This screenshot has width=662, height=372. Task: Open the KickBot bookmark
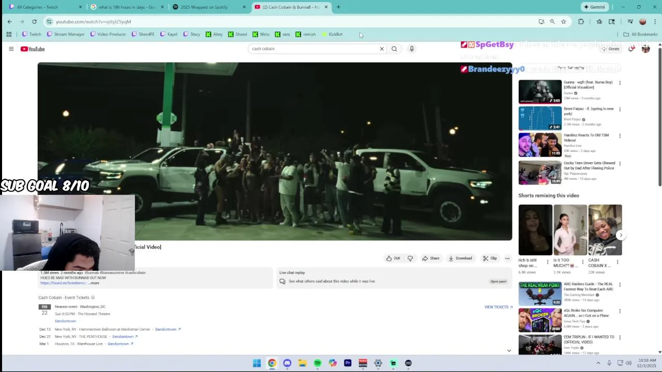click(x=332, y=34)
